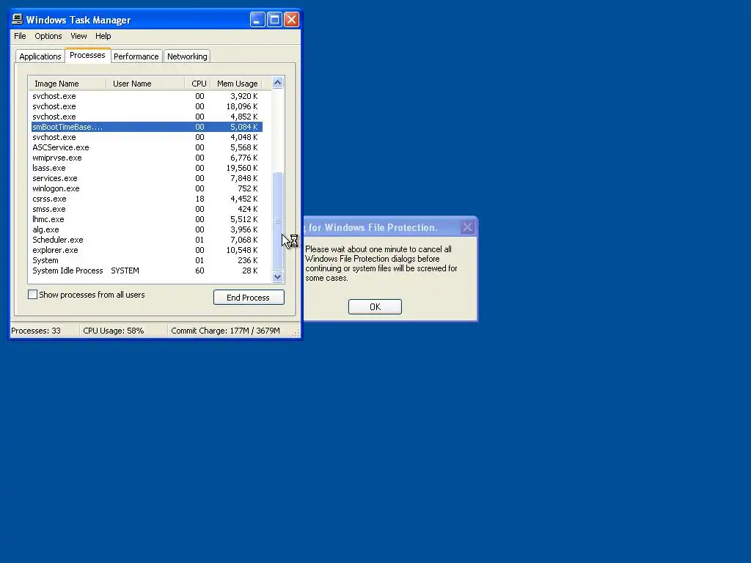Viewport: 751px width, 563px height.
Task: Select svchost.exe using 3,920 K
Action: coord(147,96)
